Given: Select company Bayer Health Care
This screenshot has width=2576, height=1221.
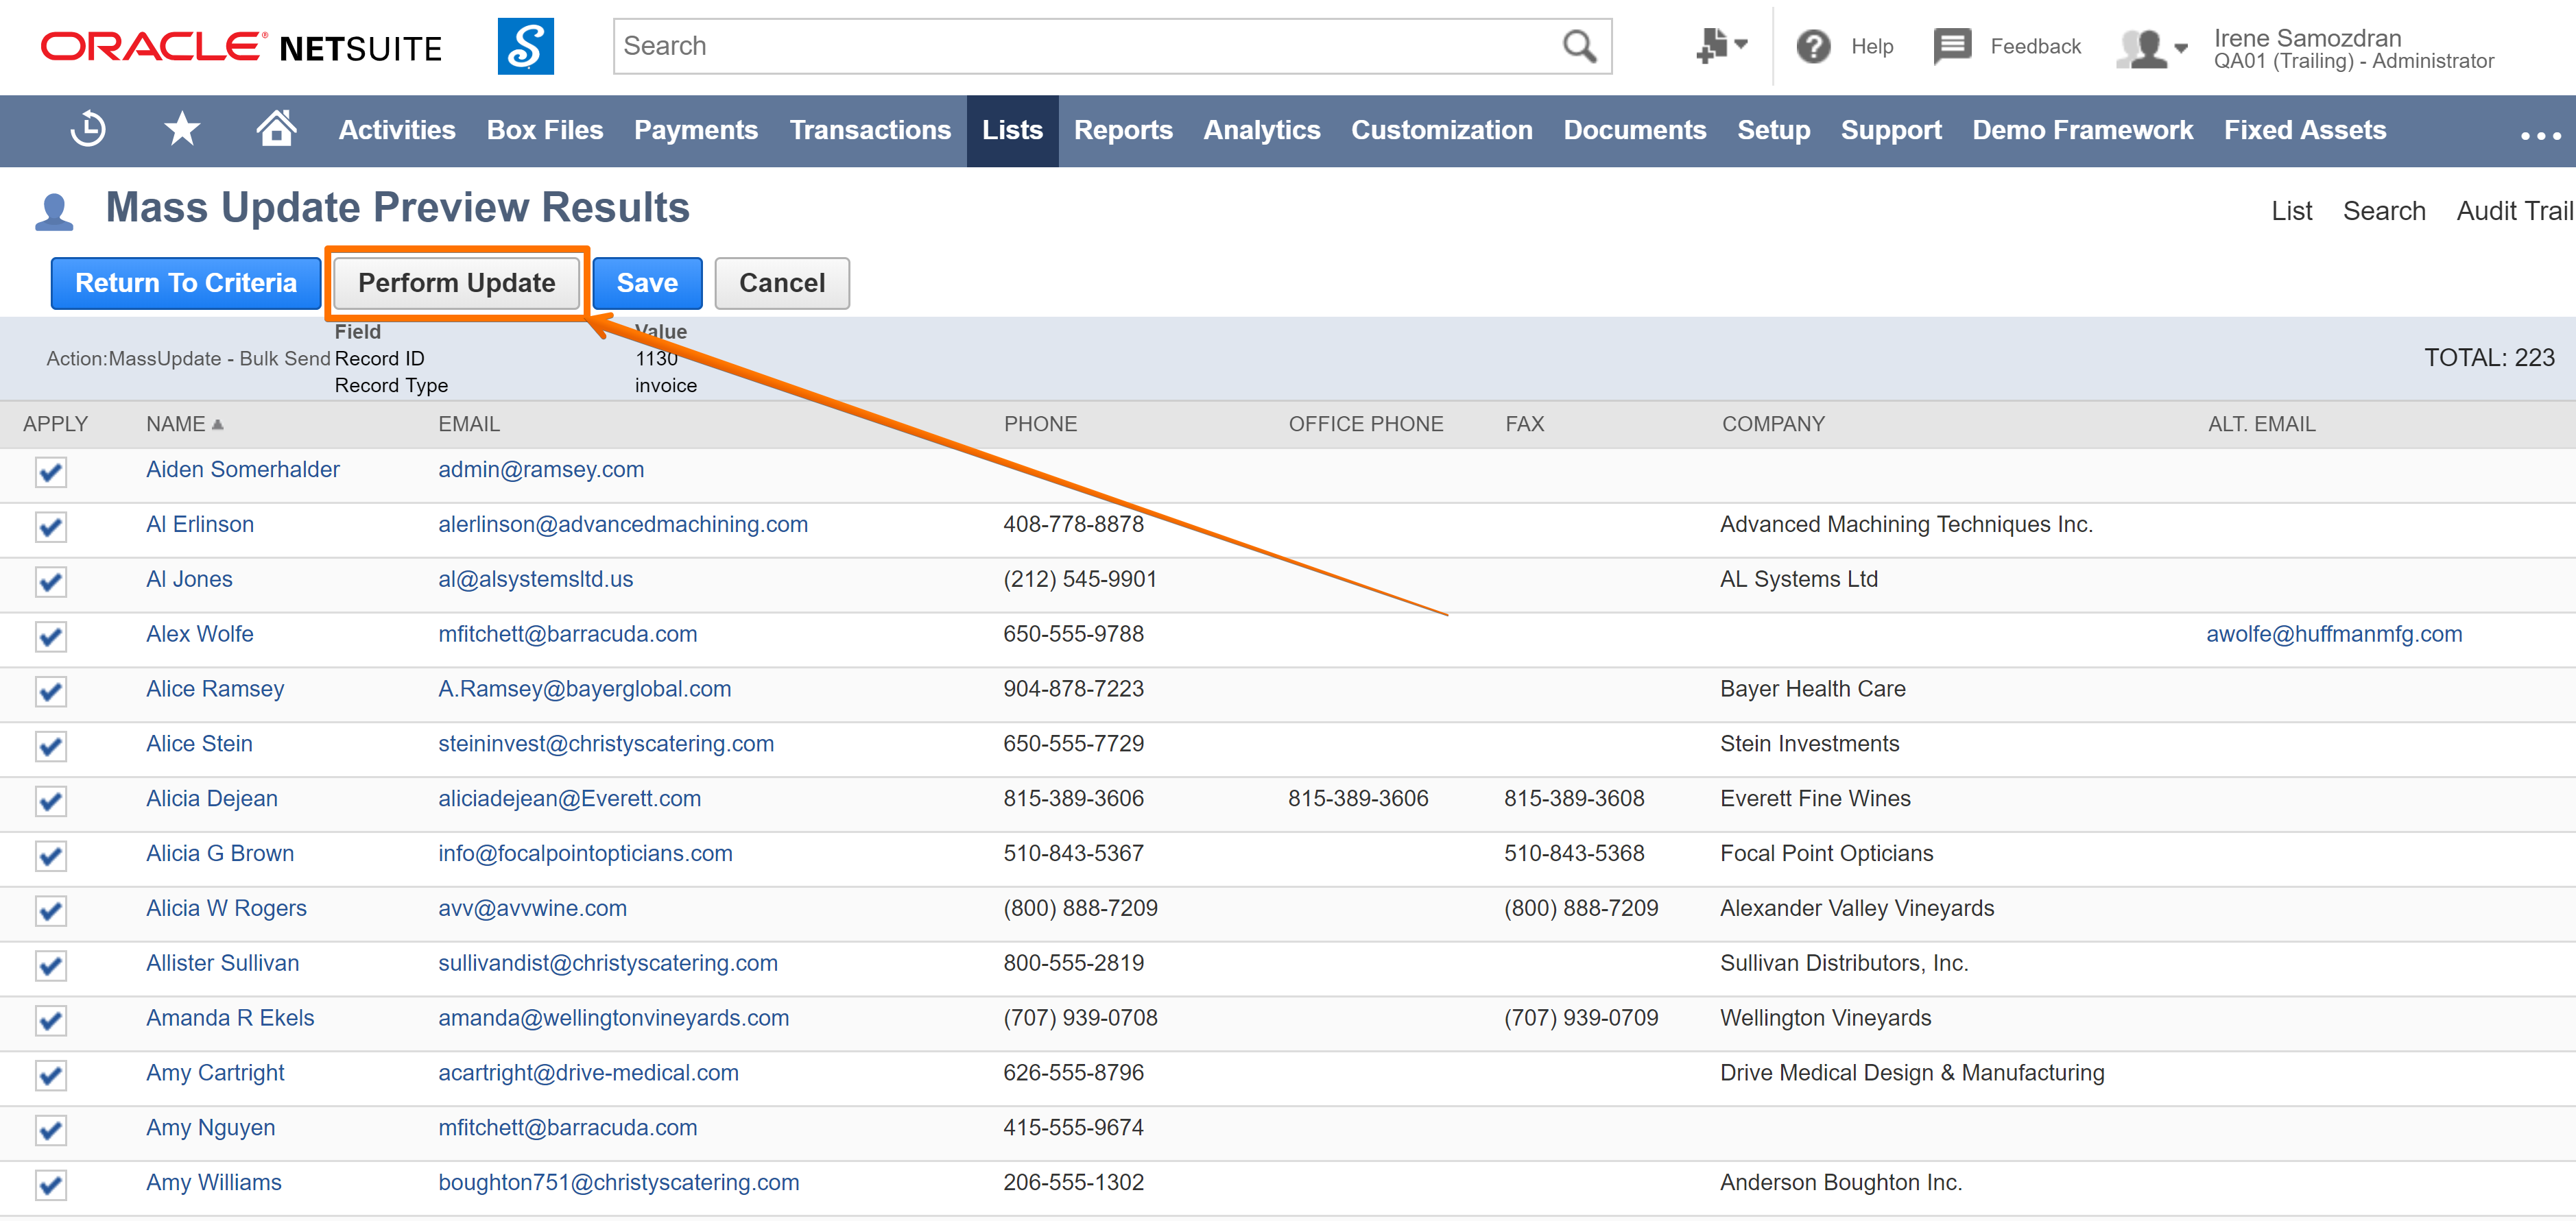Looking at the screenshot, I should pyautogui.click(x=1812, y=689).
